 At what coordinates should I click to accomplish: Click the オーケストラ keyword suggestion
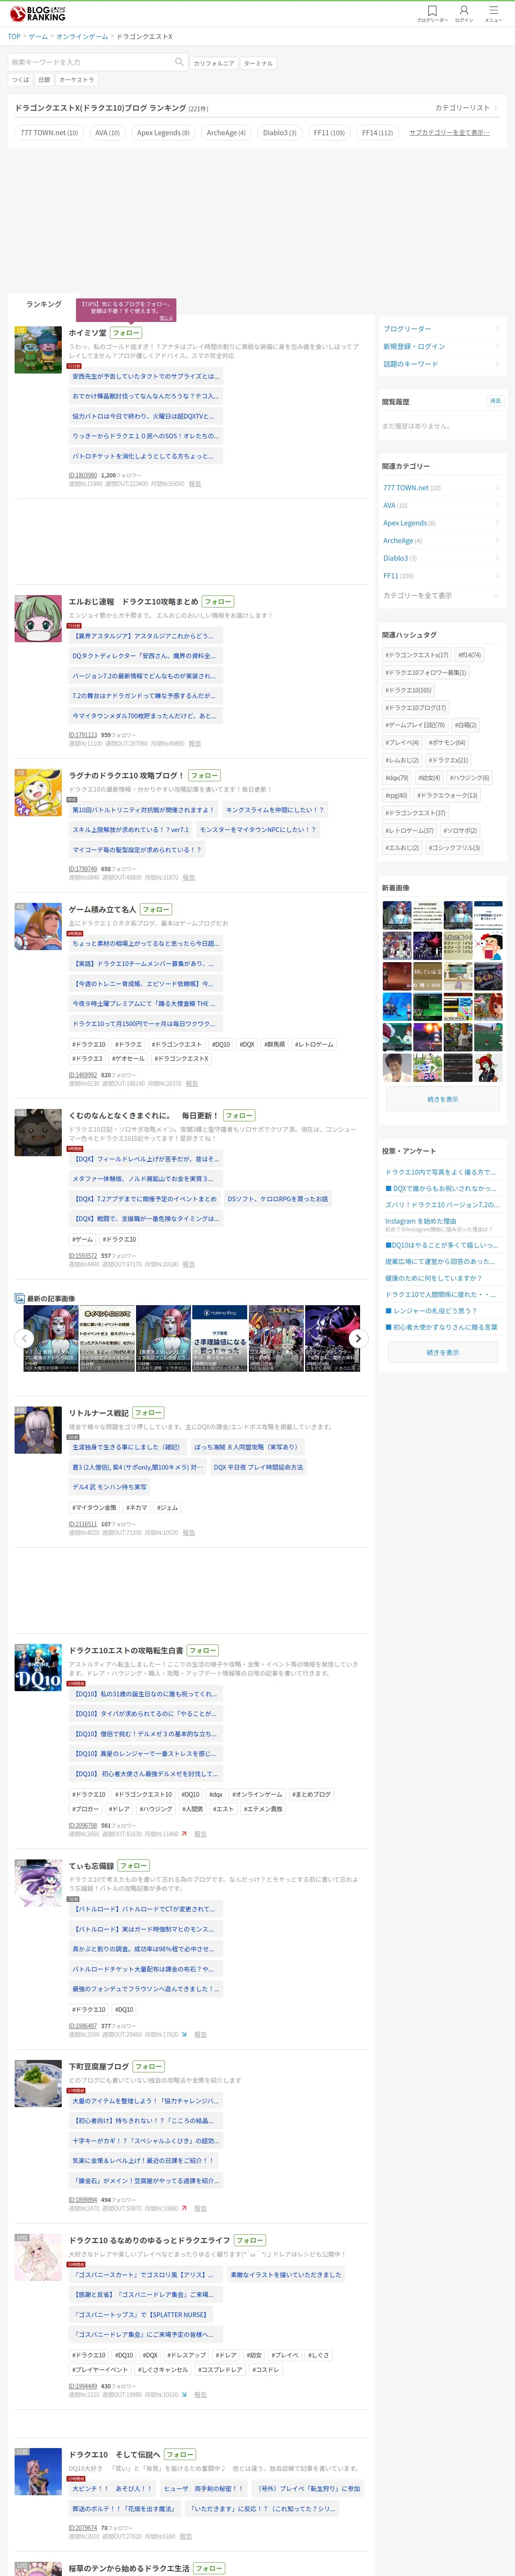(x=77, y=80)
